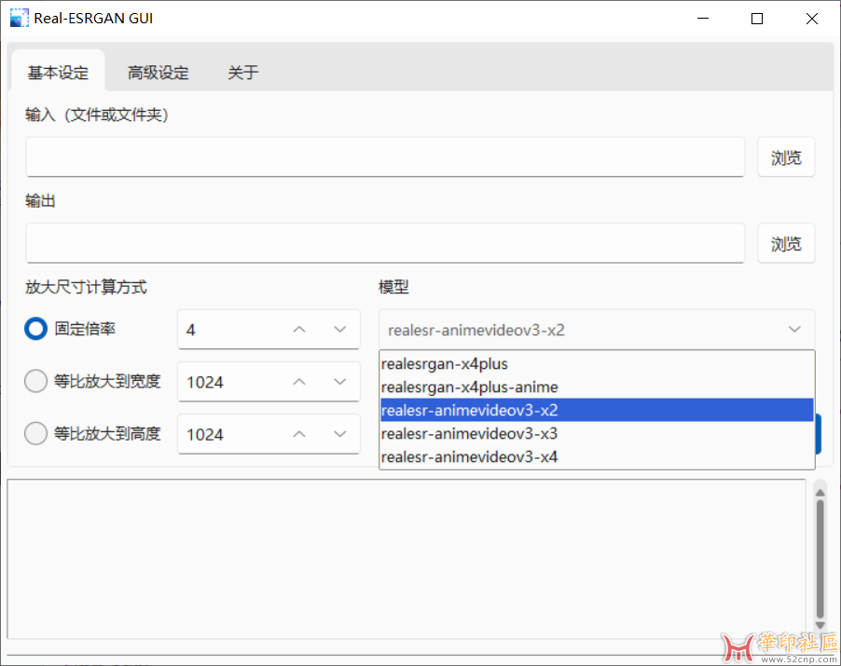Choose highlighted realesr-animevideov3-x2 model option
This screenshot has width=841, height=666.
[597, 410]
